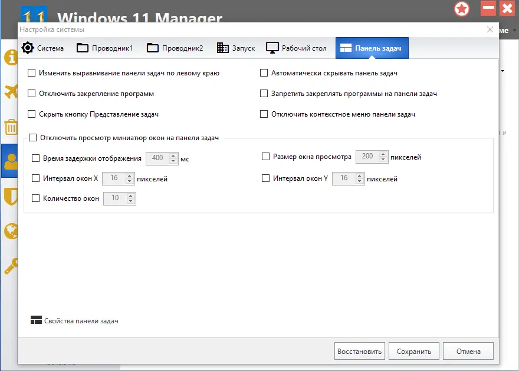Open Свойства панели задач link
This screenshot has width=519, height=371.
pyautogui.click(x=81, y=321)
